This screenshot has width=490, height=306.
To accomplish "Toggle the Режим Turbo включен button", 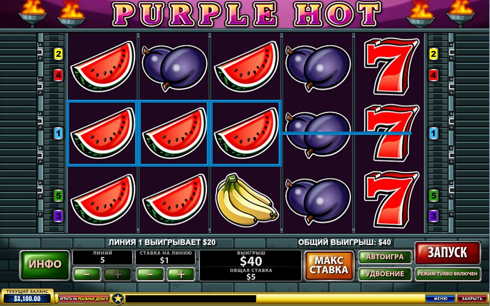I will click(448, 274).
